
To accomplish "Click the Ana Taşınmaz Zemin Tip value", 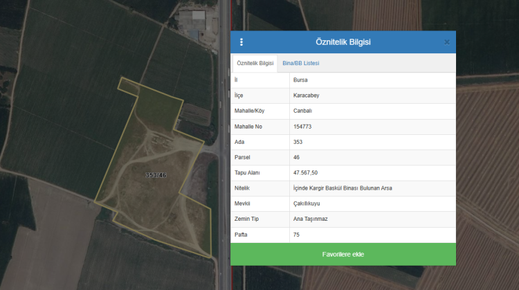I will click(309, 219).
